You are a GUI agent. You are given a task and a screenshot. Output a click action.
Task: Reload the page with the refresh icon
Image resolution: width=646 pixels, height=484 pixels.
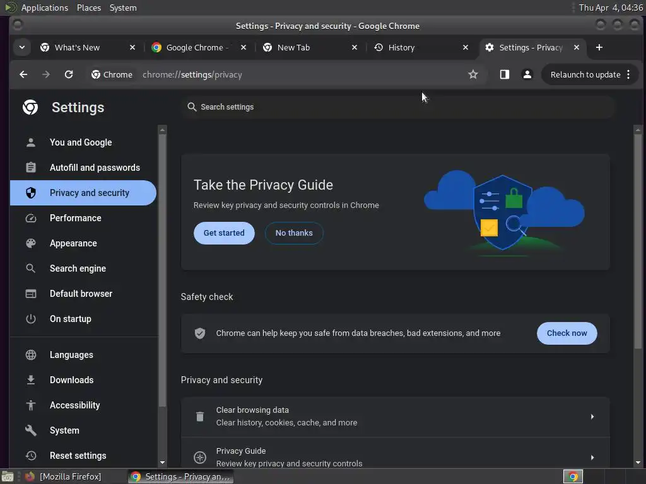click(69, 74)
